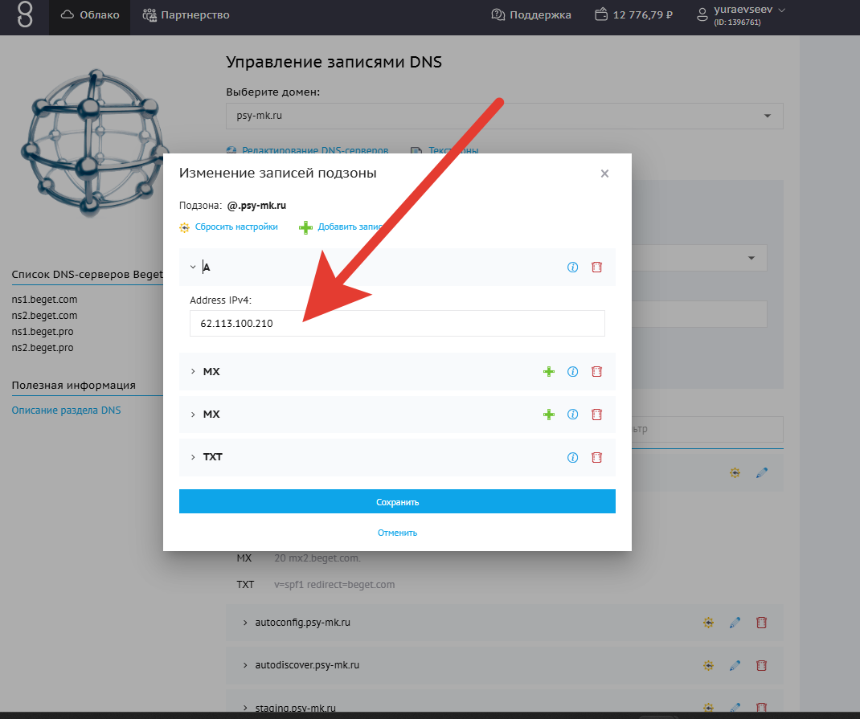Delete the second MX record with its trash icon
860x719 pixels.
tap(596, 415)
